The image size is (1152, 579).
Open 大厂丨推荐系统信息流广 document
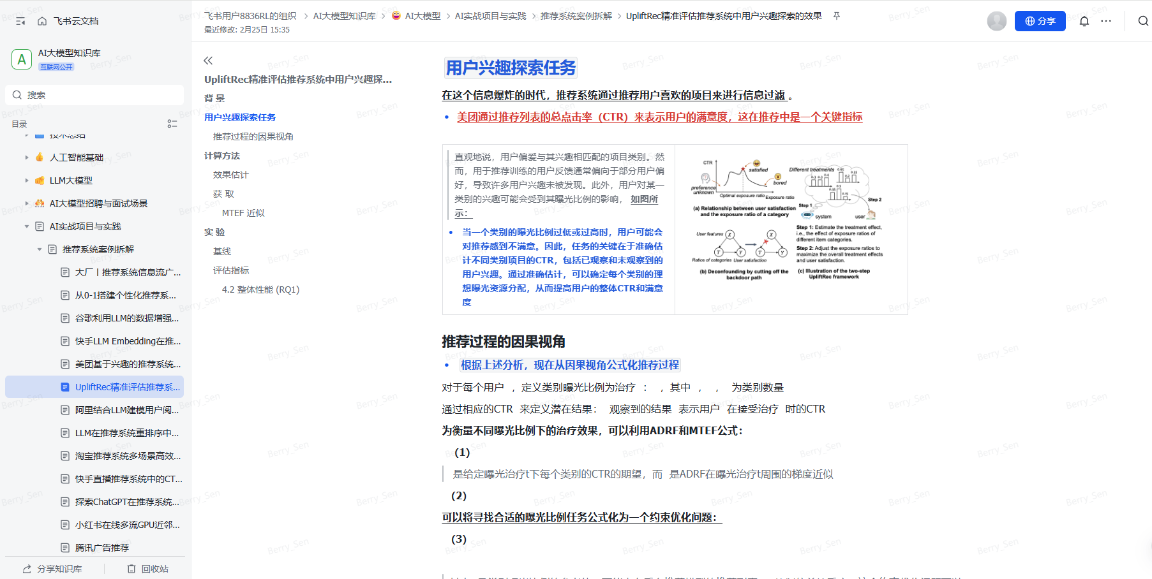click(x=128, y=272)
